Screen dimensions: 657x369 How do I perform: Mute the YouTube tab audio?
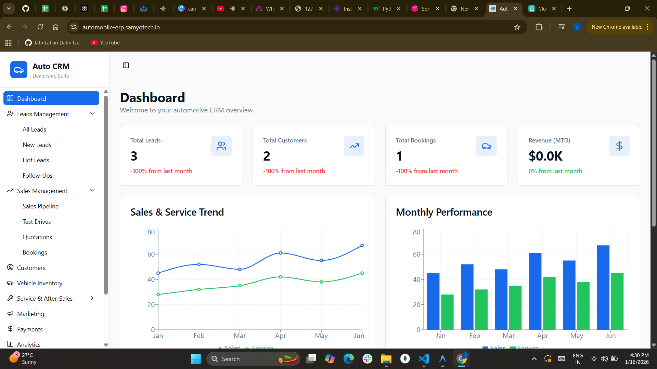tap(233, 9)
